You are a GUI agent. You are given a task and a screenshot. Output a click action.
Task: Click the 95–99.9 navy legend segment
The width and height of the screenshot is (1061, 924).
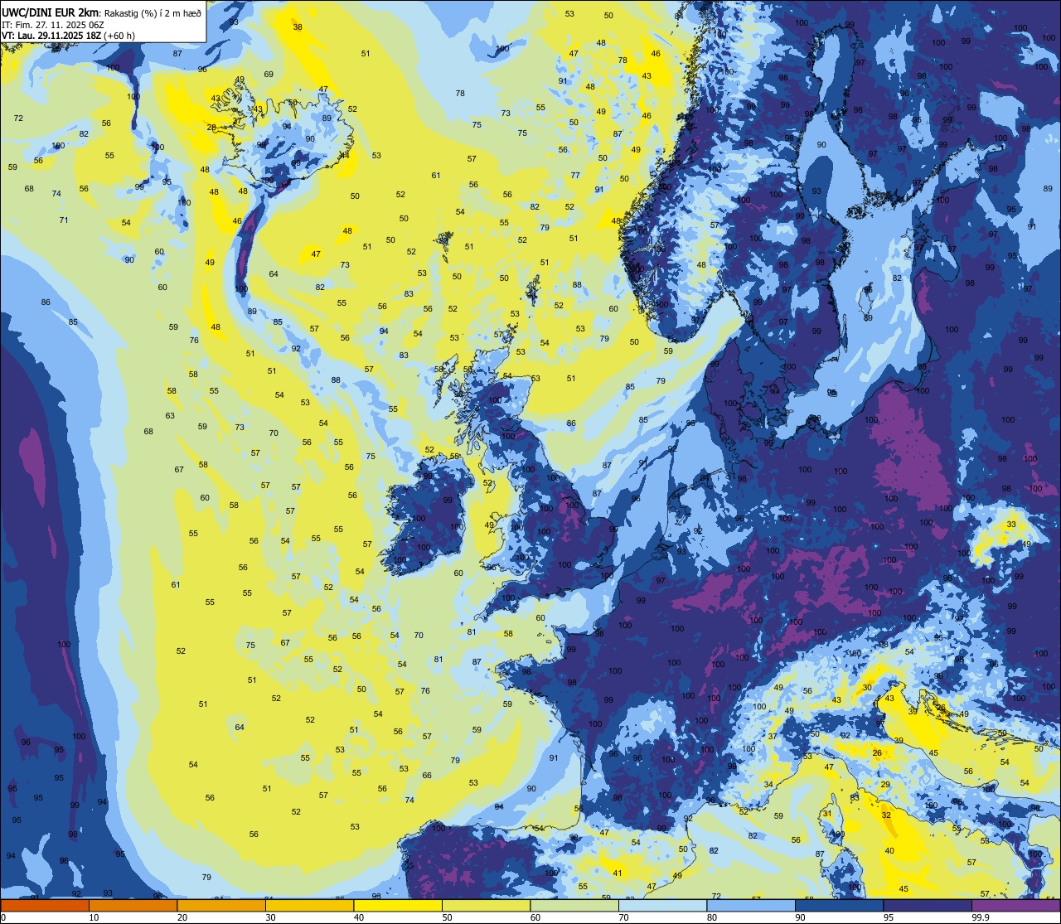pyautogui.click(x=928, y=905)
